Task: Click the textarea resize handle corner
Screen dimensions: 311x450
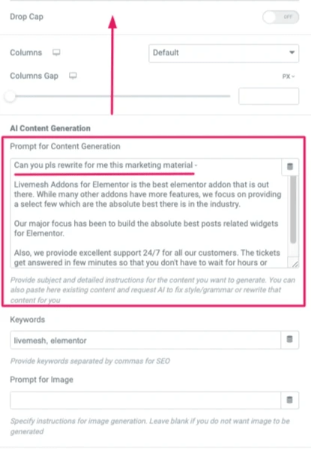Action: click(295, 264)
